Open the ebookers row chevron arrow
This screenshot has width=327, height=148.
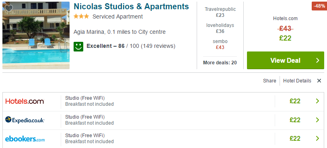pyautogui.click(x=317, y=138)
